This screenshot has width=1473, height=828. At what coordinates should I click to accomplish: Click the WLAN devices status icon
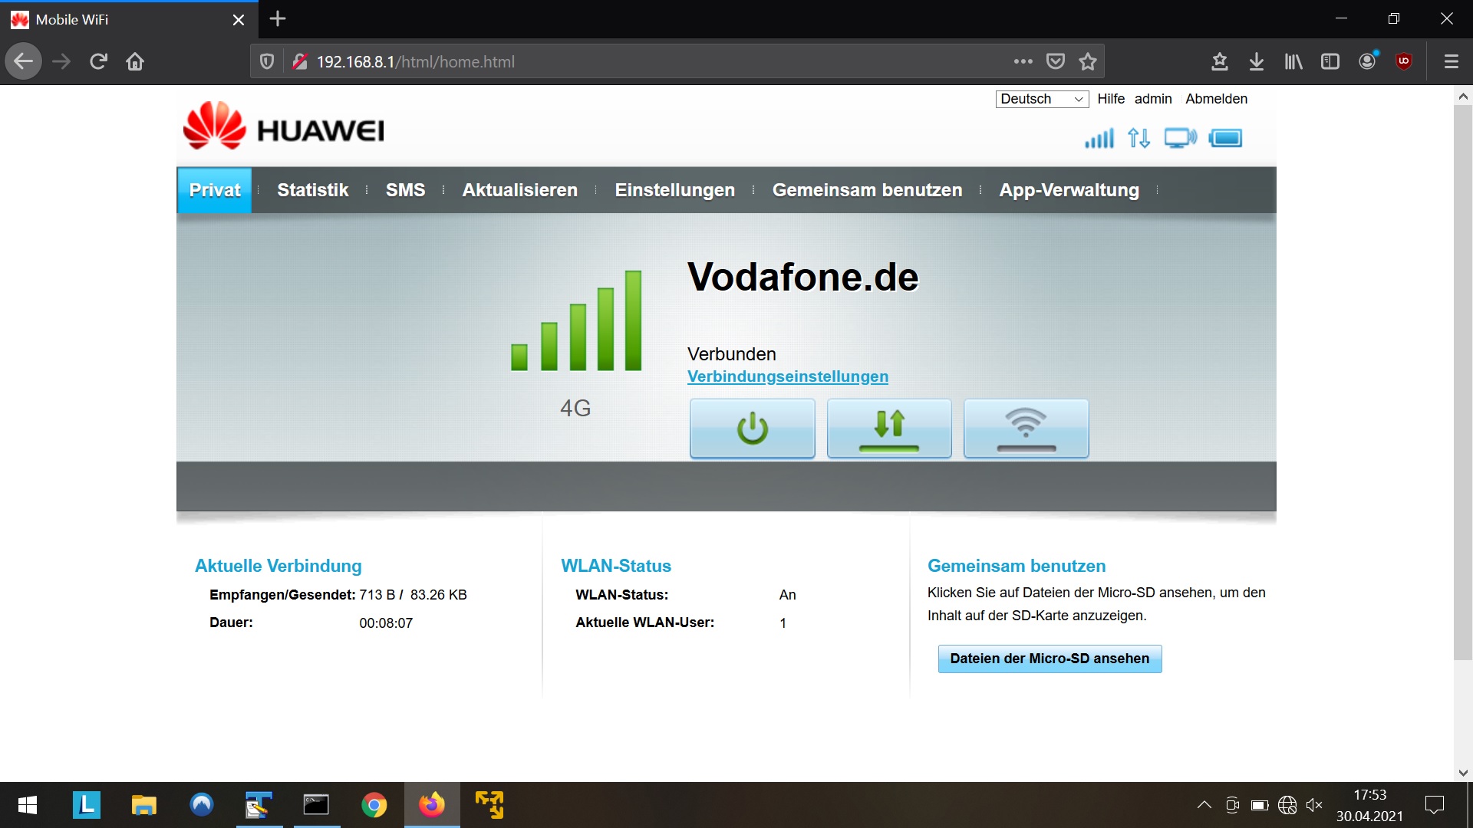point(1180,139)
